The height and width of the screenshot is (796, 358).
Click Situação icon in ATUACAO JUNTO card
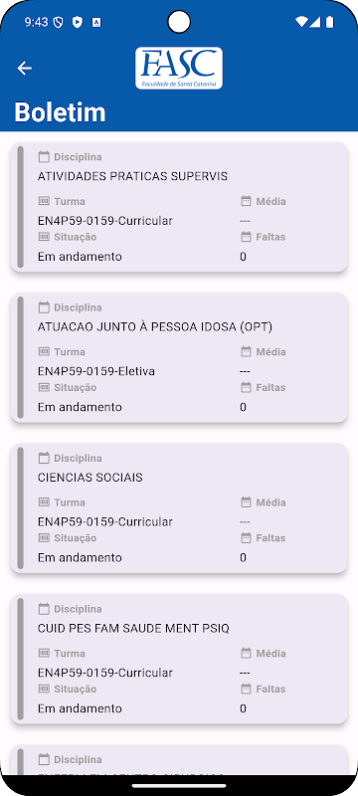click(x=44, y=387)
